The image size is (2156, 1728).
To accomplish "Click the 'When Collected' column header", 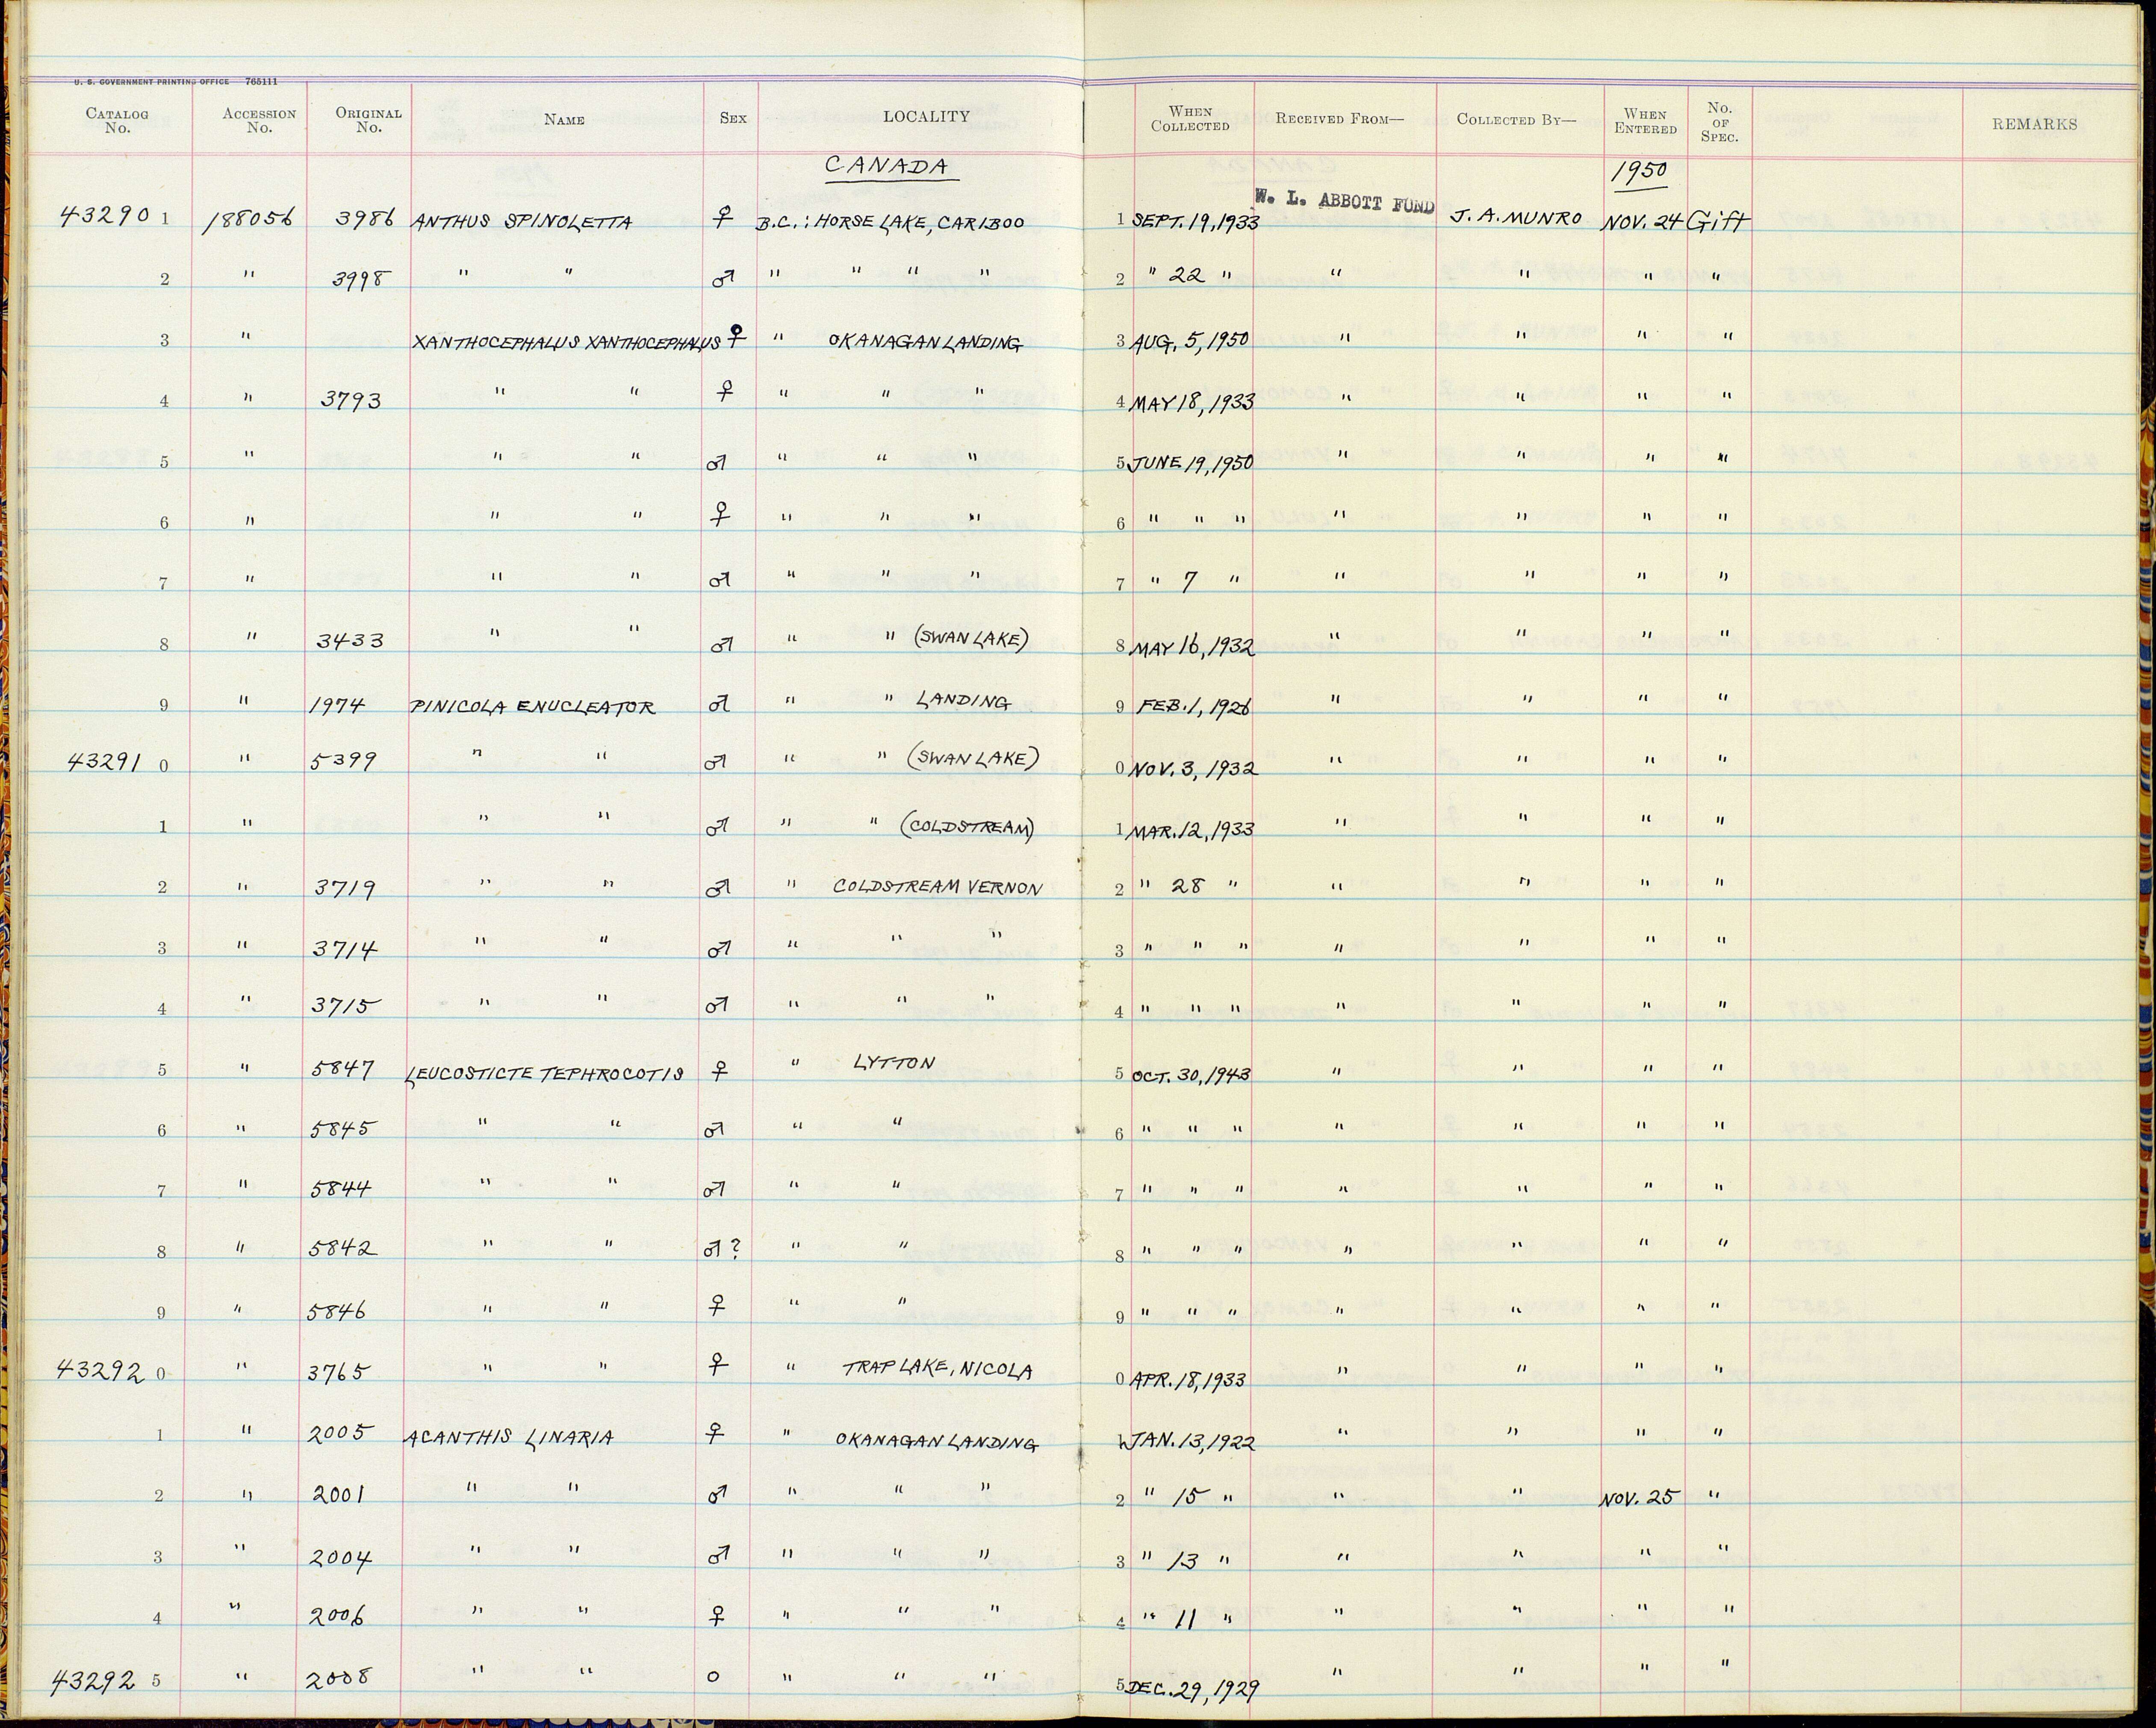I will [1190, 119].
